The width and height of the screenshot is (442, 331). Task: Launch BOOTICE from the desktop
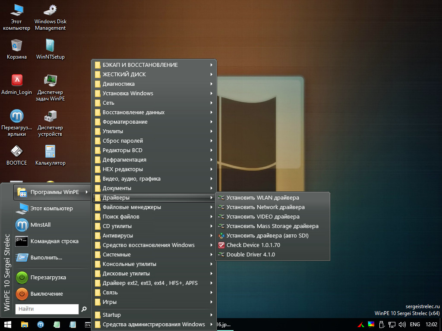tap(17, 155)
